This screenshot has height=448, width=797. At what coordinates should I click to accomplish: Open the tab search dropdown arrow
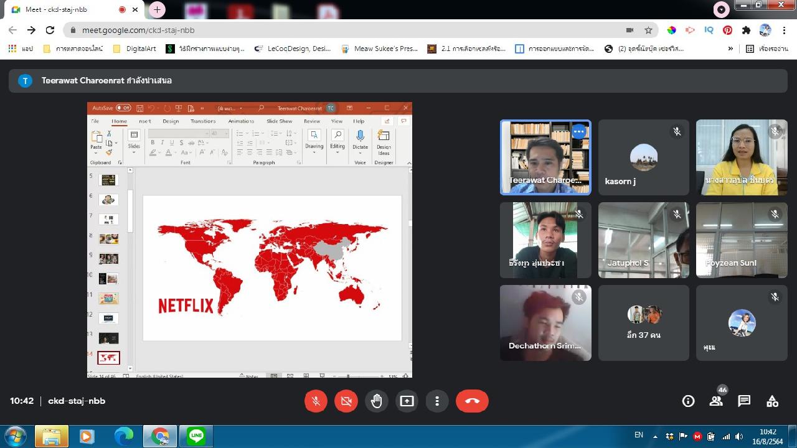(x=722, y=9)
